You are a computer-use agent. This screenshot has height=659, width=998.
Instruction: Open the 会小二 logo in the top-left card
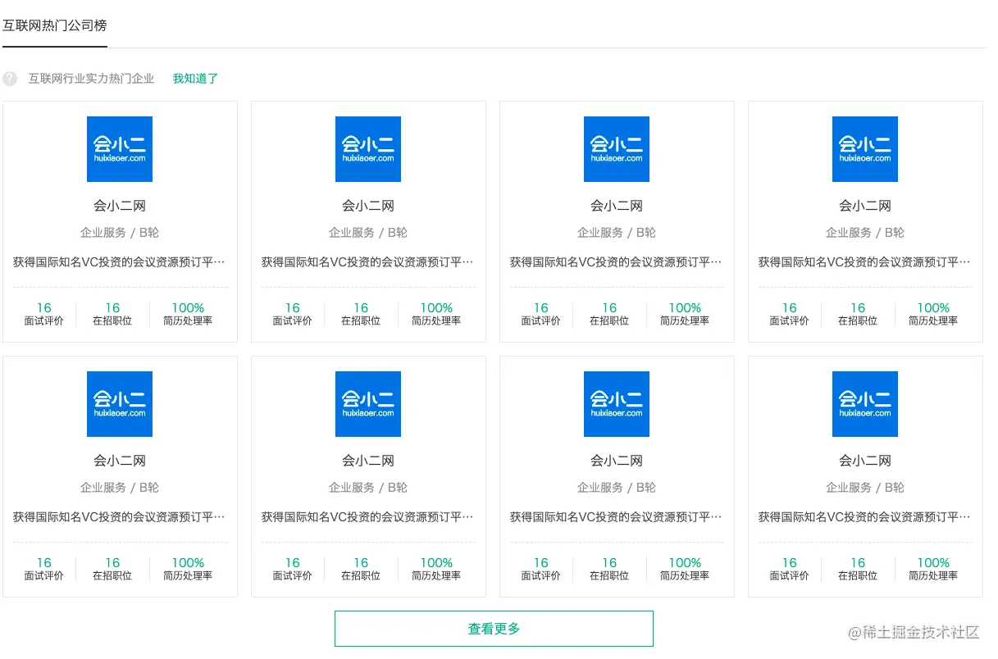[x=120, y=149]
